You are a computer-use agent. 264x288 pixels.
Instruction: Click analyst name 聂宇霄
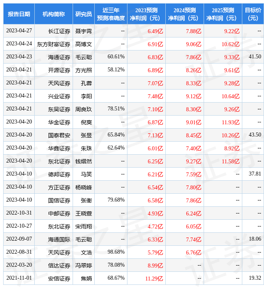click(x=84, y=31)
